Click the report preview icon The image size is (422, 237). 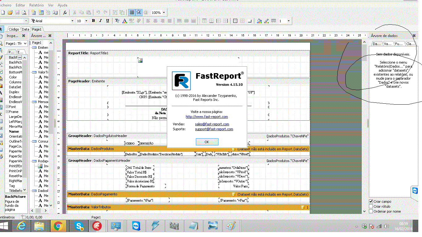tap(24, 12)
